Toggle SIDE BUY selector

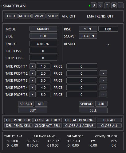tap(43, 36)
